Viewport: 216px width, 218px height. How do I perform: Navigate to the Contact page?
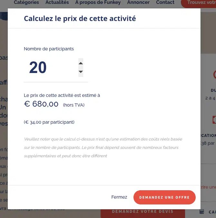[x=165, y=2]
